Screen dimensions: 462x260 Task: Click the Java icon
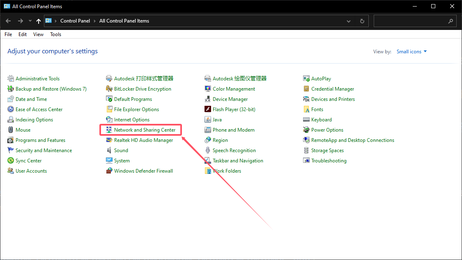[x=208, y=120]
